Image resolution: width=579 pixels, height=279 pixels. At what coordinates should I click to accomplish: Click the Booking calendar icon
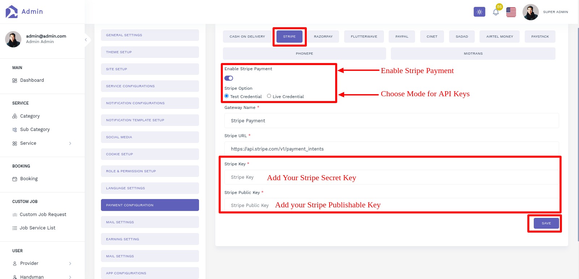[x=15, y=179]
